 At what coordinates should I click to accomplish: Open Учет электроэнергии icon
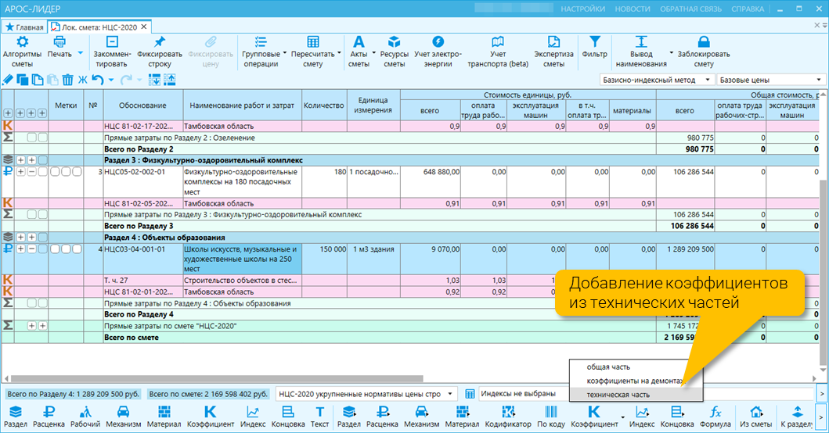pos(438,41)
